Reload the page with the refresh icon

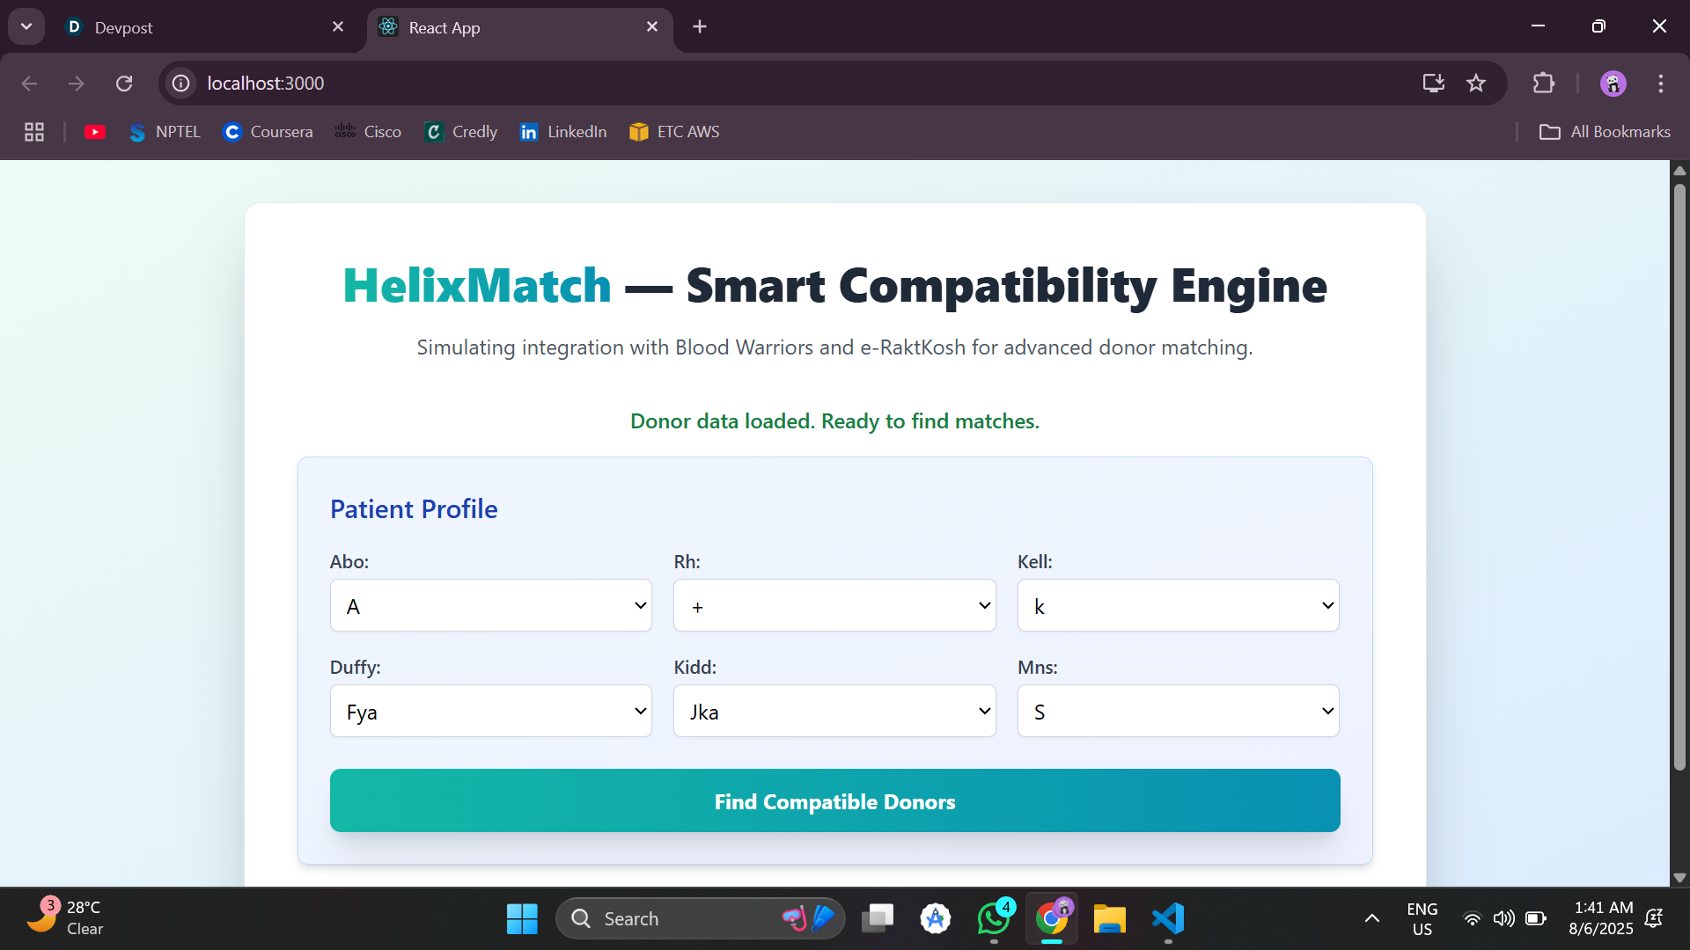pyautogui.click(x=124, y=84)
